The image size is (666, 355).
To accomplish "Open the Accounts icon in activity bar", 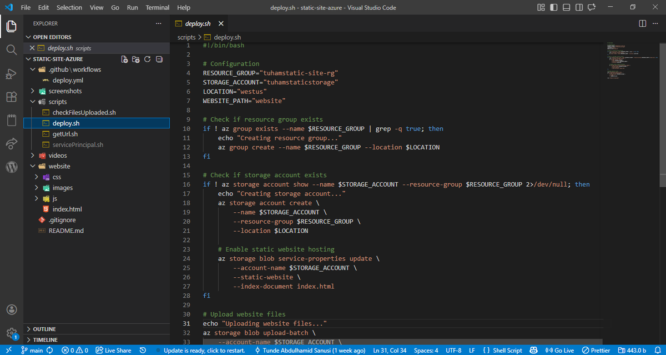I will pyautogui.click(x=11, y=309).
